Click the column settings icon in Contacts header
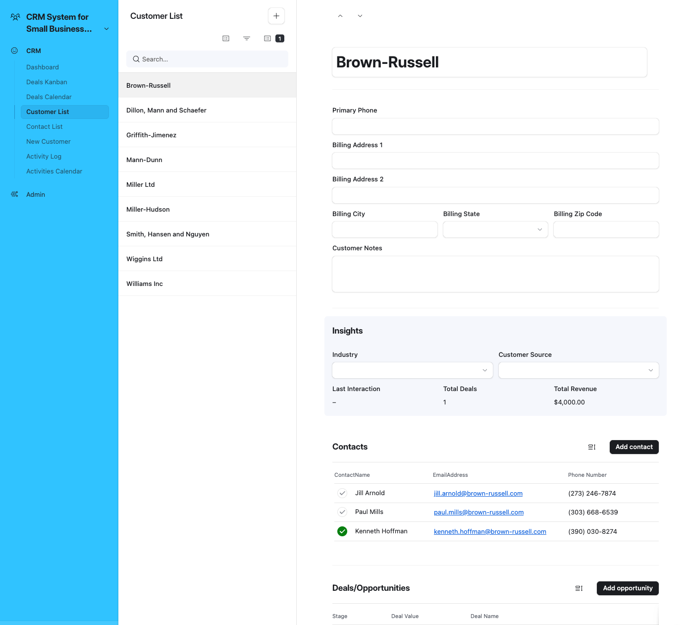This screenshot has height=625, width=688. tap(591, 447)
